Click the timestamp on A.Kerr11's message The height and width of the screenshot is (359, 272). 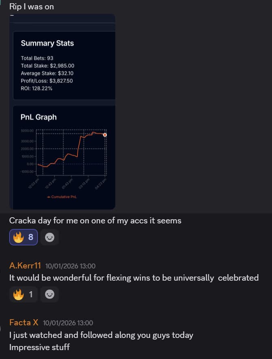[x=70, y=266]
